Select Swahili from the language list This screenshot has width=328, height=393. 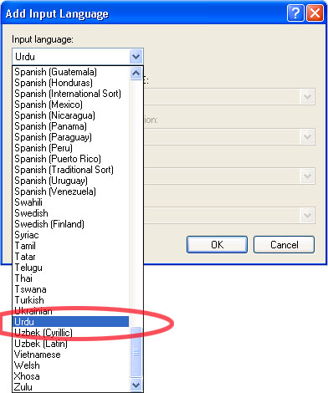(71, 202)
